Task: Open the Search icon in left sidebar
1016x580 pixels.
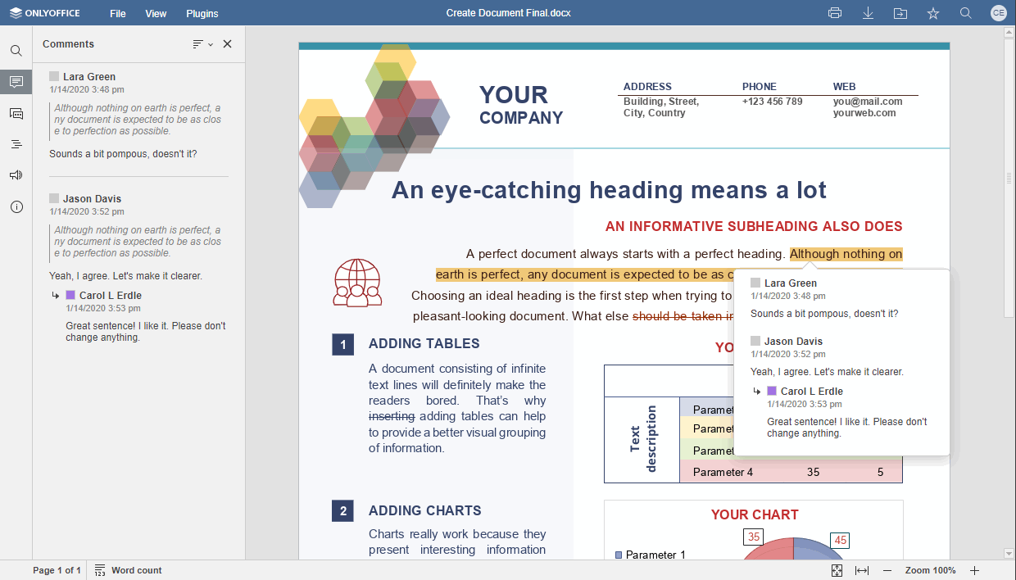Action: coord(16,51)
